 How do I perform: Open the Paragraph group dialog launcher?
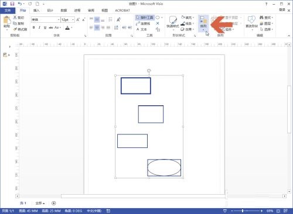pos(132,36)
